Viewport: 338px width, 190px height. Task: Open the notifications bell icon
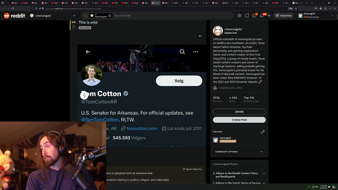261,15
